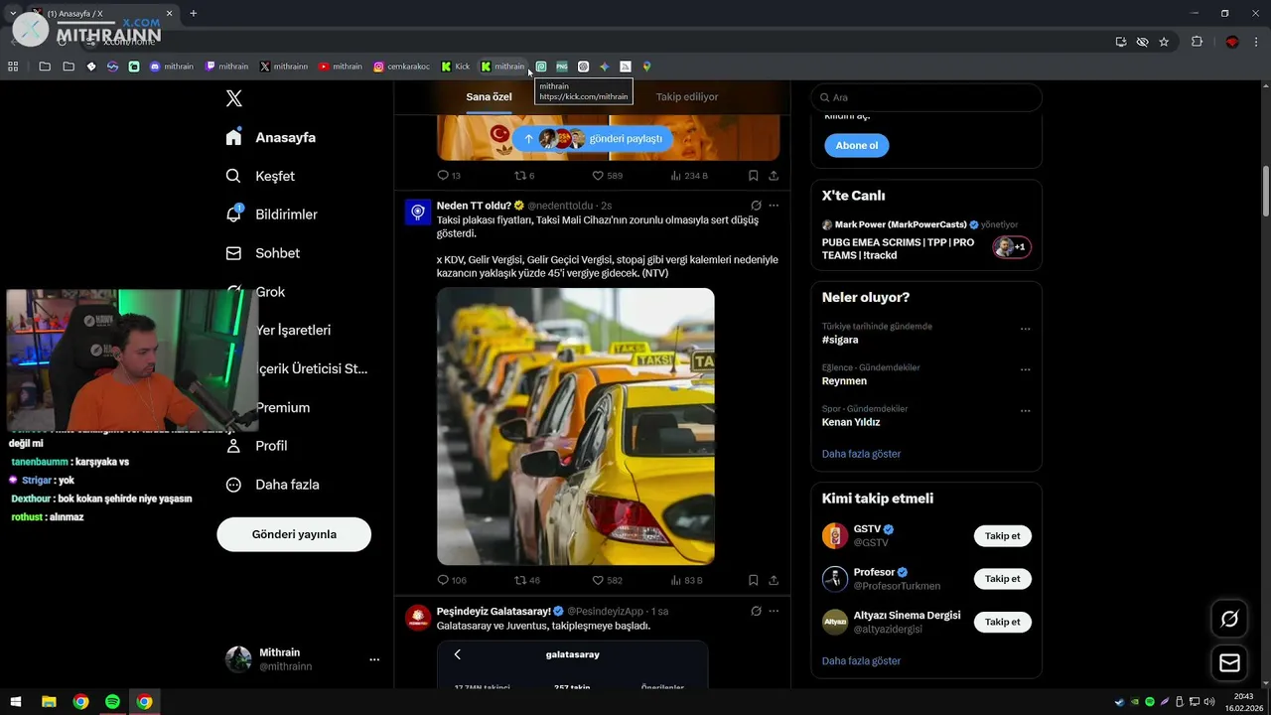Open a new browser tab
1271x715 pixels.
(x=193, y=13)
